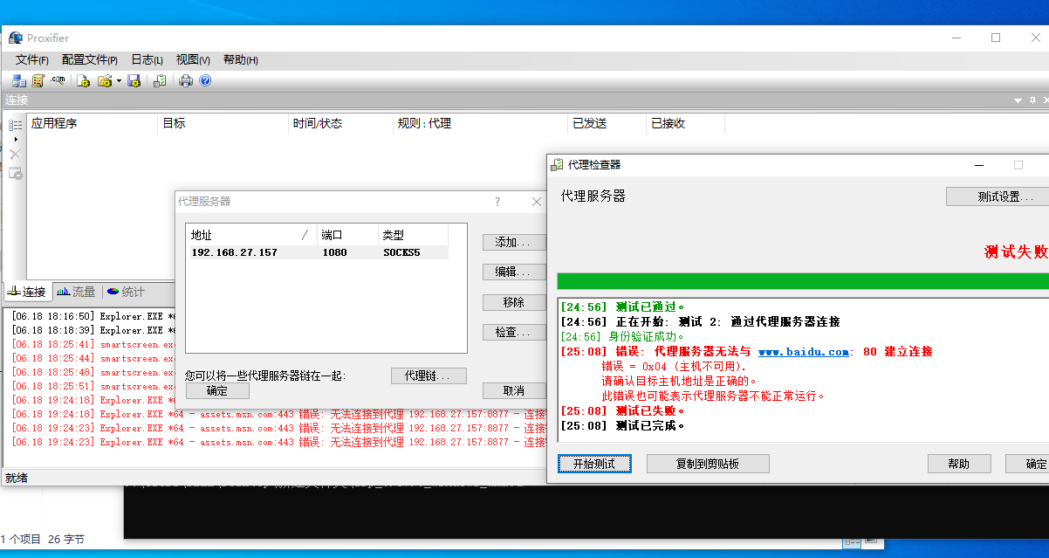Click the red 测试失败 result text
Image resolution: width=1049 pixels, height=558 pixels.
(1016, 251)
